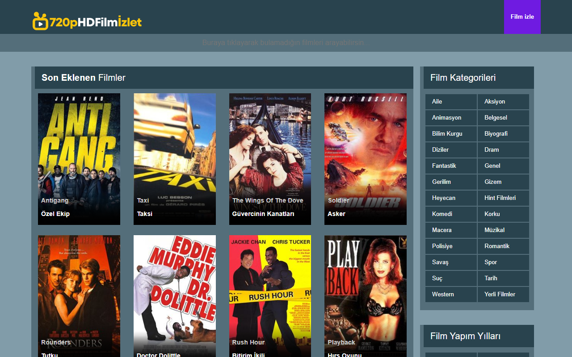The image size is (572, 357).
Task: Open the Soldier movie poster
Action: (366, 159)
